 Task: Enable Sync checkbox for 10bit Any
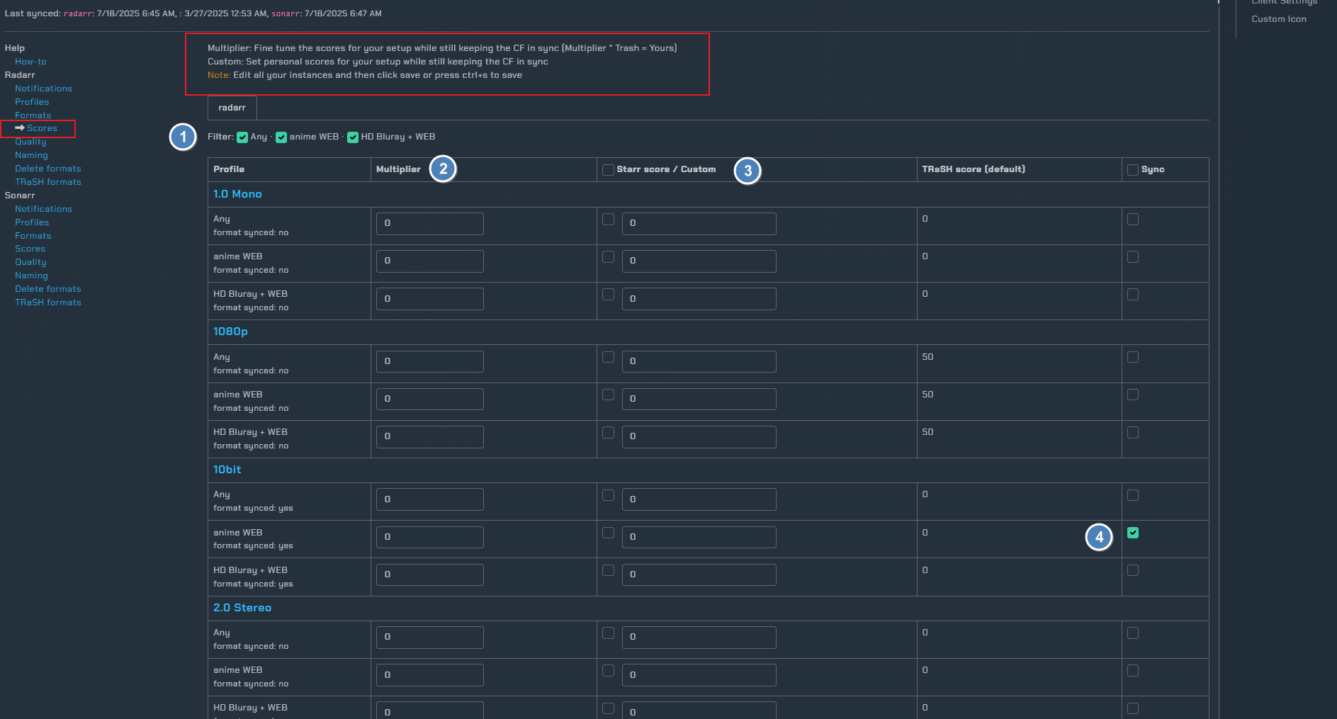tap(1133, 495)
